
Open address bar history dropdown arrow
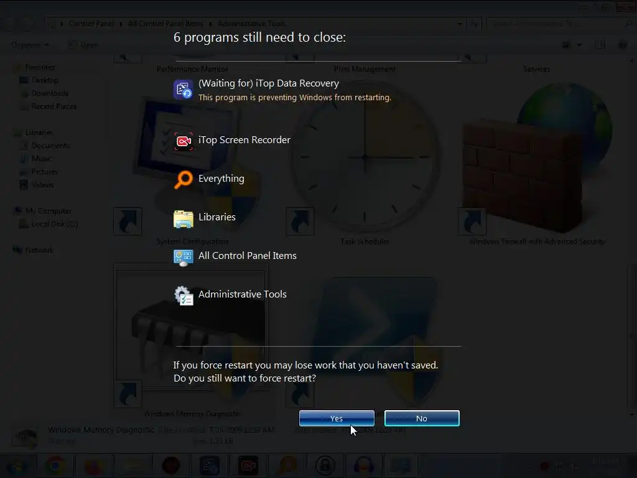[x=460, y=24]
